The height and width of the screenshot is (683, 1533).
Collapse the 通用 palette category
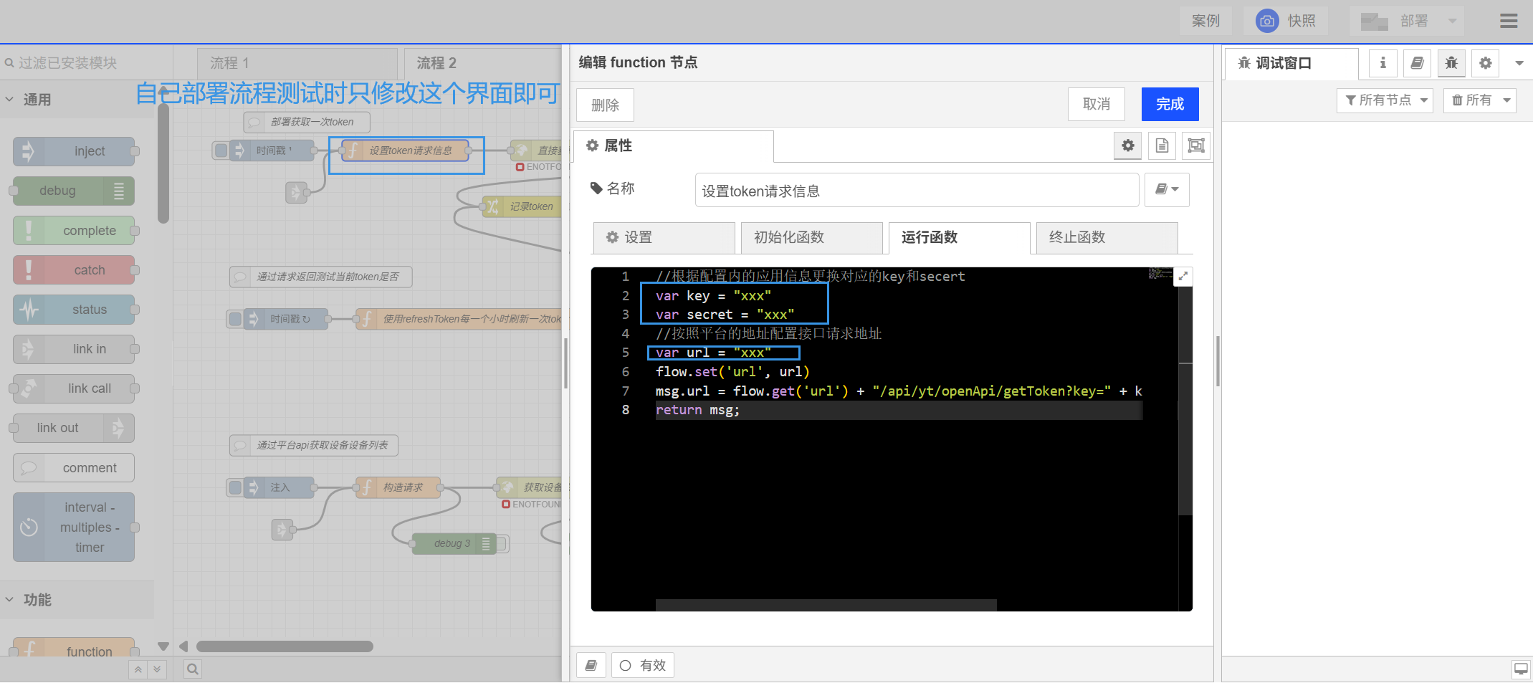click(x=77, y=100)
